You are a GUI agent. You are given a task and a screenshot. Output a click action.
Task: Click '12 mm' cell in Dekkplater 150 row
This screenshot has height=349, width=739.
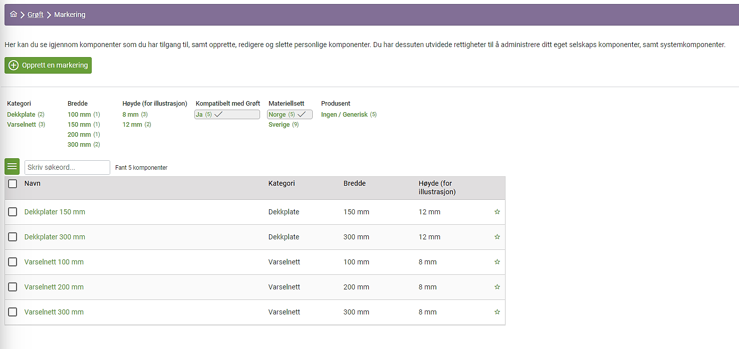[x=429, y=212]
